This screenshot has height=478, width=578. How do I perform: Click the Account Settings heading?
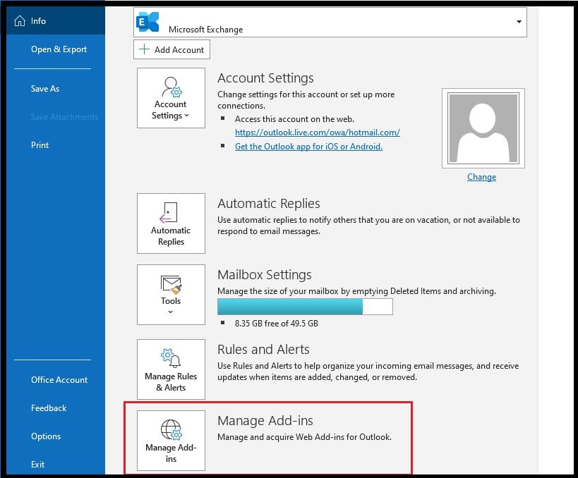(265, 78)
